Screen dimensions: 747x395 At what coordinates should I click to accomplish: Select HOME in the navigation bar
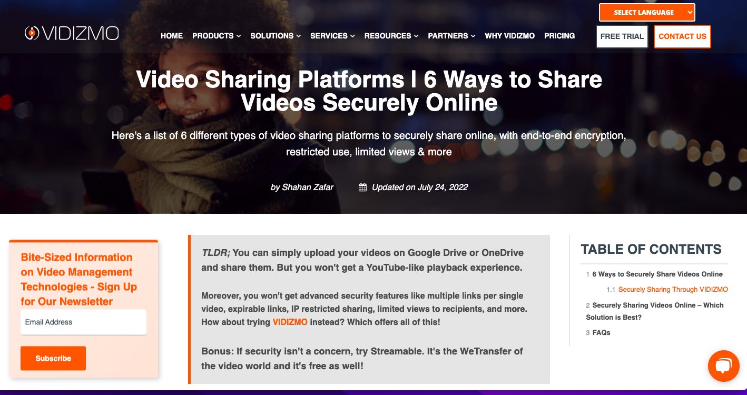[172, 36]
